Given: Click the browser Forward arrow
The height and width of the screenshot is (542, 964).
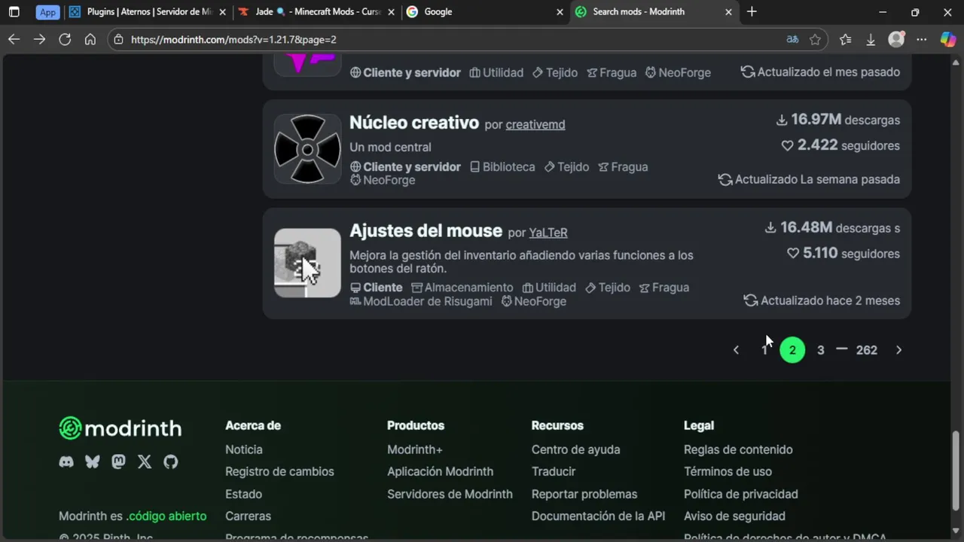Looking at the screenshot, I should [x=39, y=40].
